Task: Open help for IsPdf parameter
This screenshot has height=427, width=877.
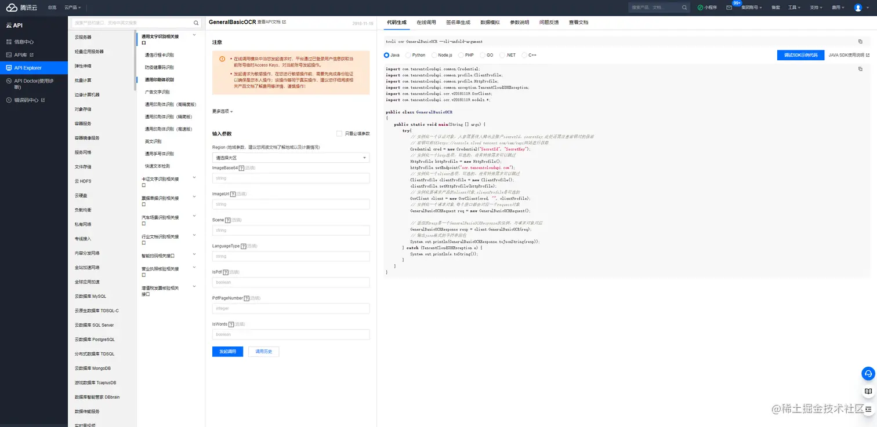Action: coord(225,272)
